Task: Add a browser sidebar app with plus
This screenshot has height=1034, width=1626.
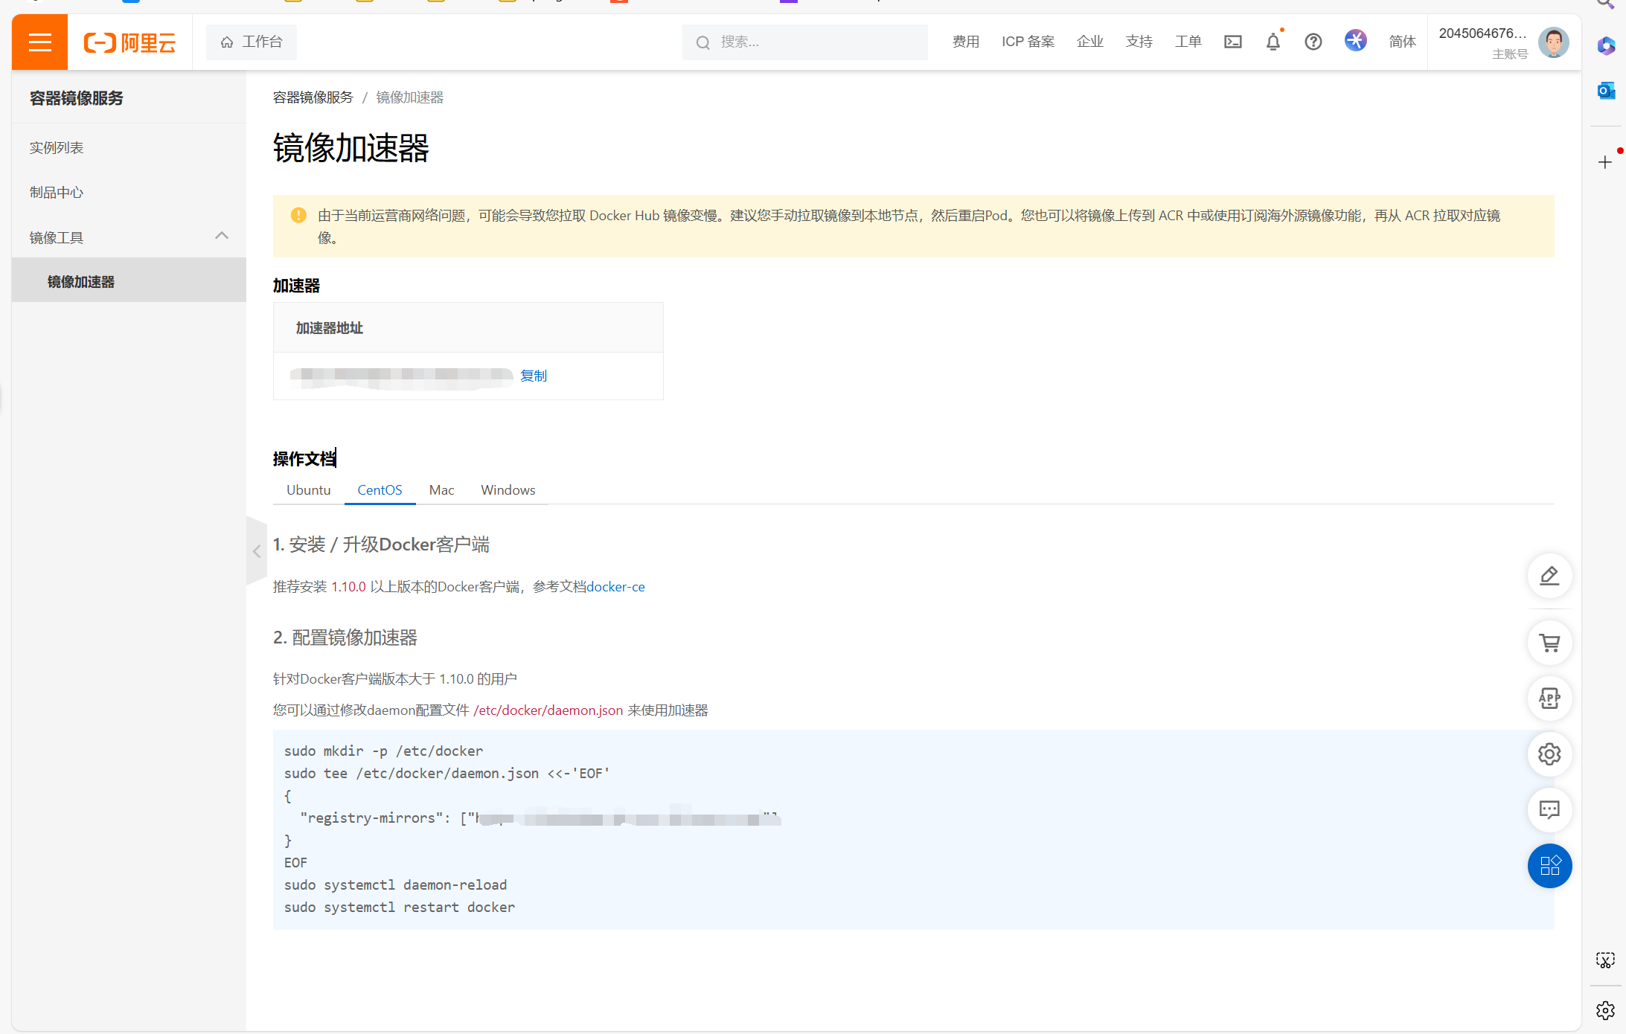Action: [1605, 162]
